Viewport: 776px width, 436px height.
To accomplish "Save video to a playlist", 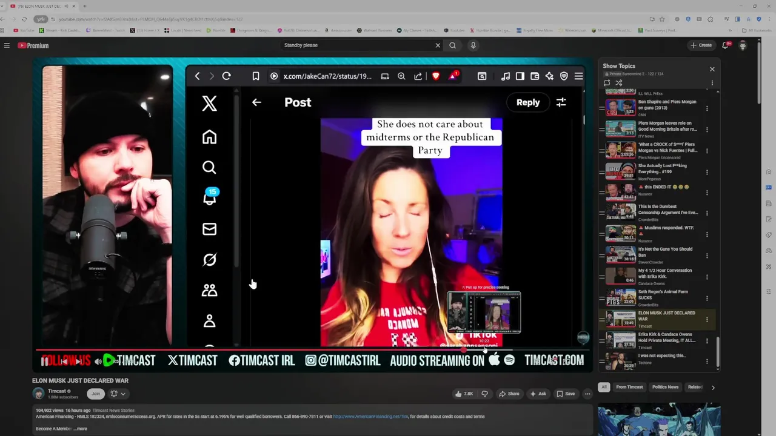I will (566, 394).
